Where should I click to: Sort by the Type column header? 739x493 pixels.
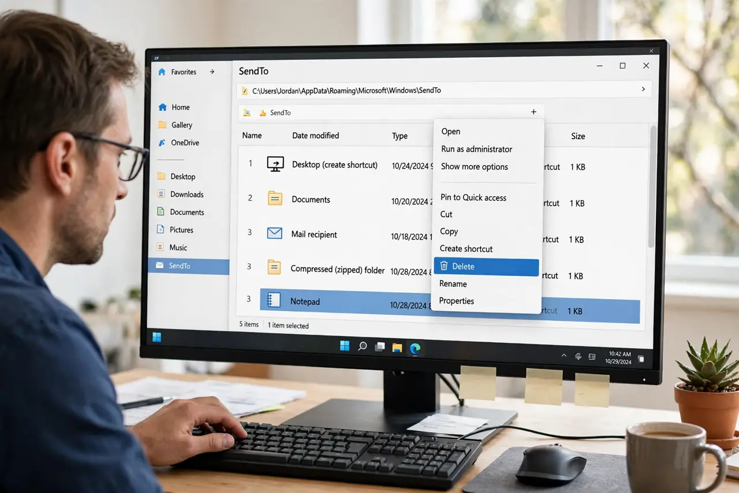click(x=400, y=136)
